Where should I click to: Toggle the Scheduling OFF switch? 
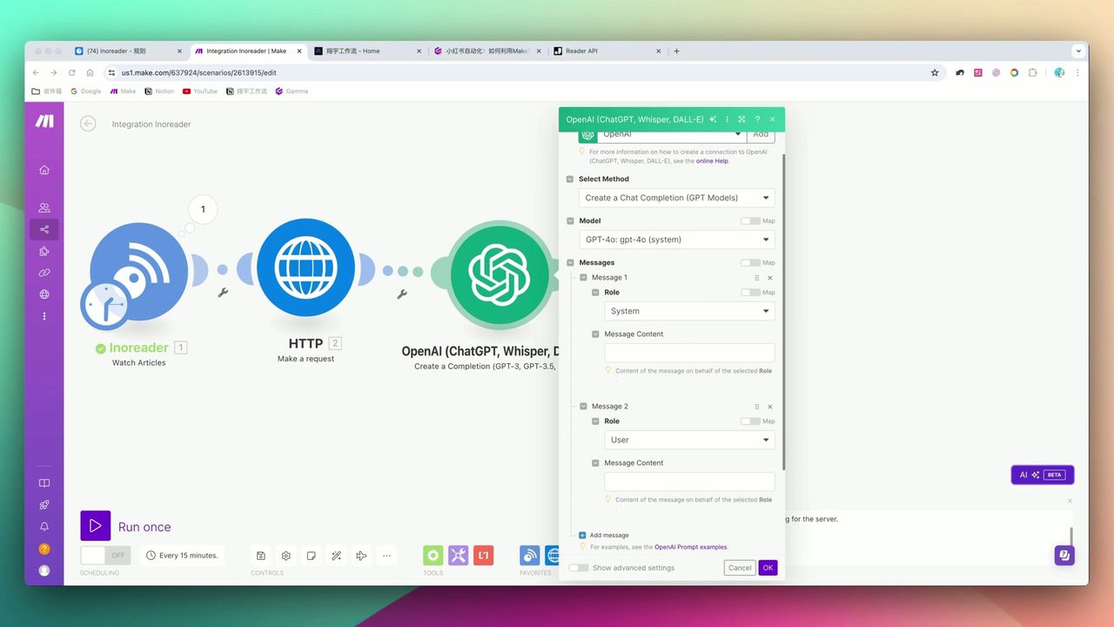point(105,555)
